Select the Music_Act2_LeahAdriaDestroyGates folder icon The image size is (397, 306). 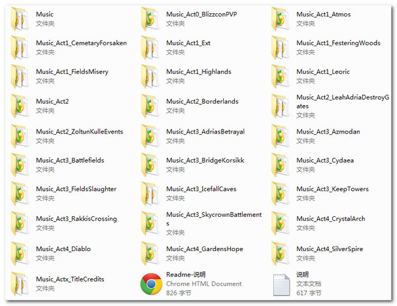(x=281, y=106)
